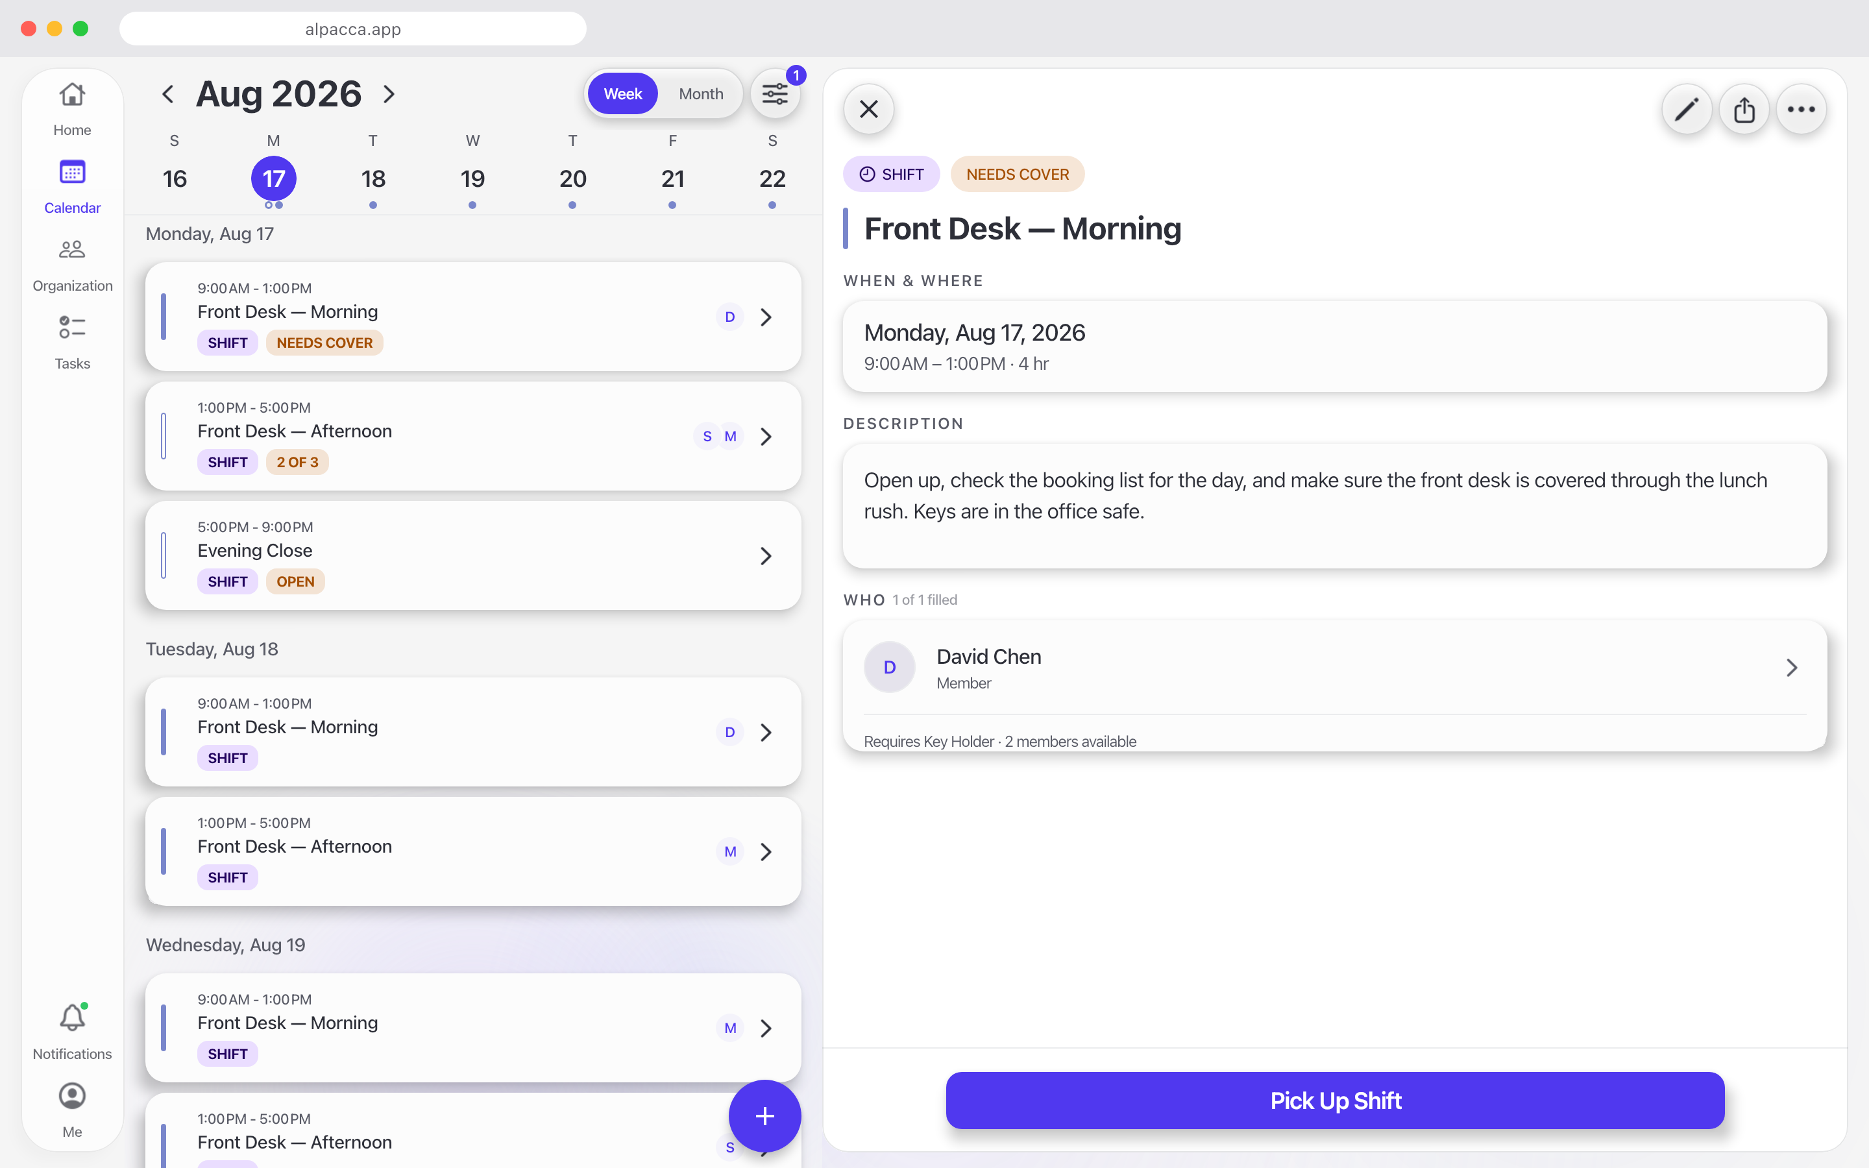Screen dimensions: 1869x1168
Task: Click the Front Desk — Morning detail title
Action: pyautogui.click(x=1023, y=228)
